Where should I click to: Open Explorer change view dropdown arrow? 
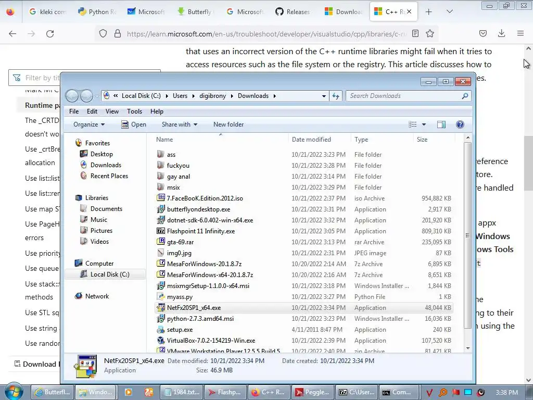[424, 124]
